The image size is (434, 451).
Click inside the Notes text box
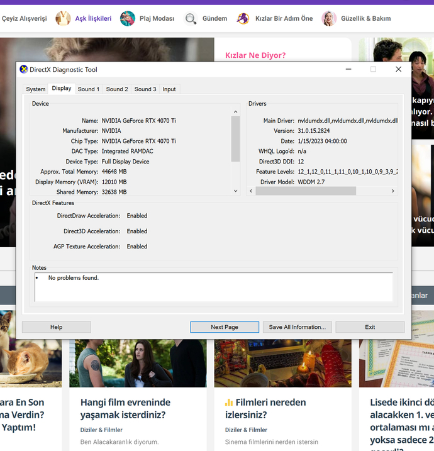(214, 287)
